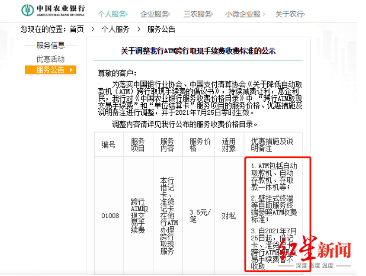
Task: Click the arrow after 个人服务 in breadcrumb
Action: [138, 29]
